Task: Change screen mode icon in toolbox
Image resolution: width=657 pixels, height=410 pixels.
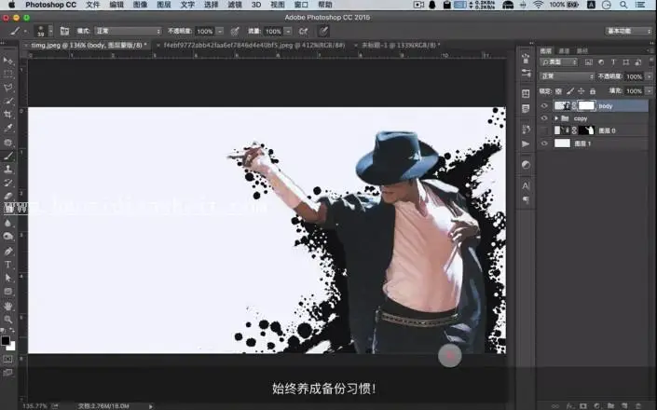Action: (x=8, y=373)
